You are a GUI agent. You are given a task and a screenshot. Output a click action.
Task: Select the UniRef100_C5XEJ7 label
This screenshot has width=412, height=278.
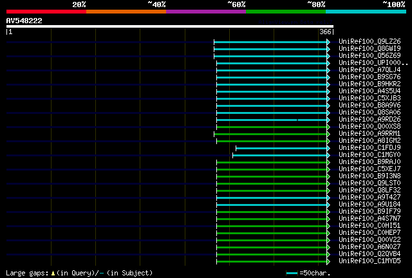pyautogui.click(x=370, y=169)
